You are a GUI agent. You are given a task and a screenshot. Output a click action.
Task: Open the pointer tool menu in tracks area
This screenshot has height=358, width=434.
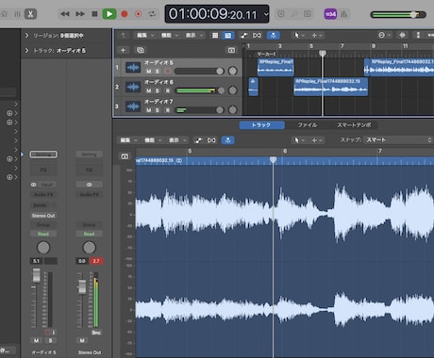pyautogui.click(x=298, y=35)
